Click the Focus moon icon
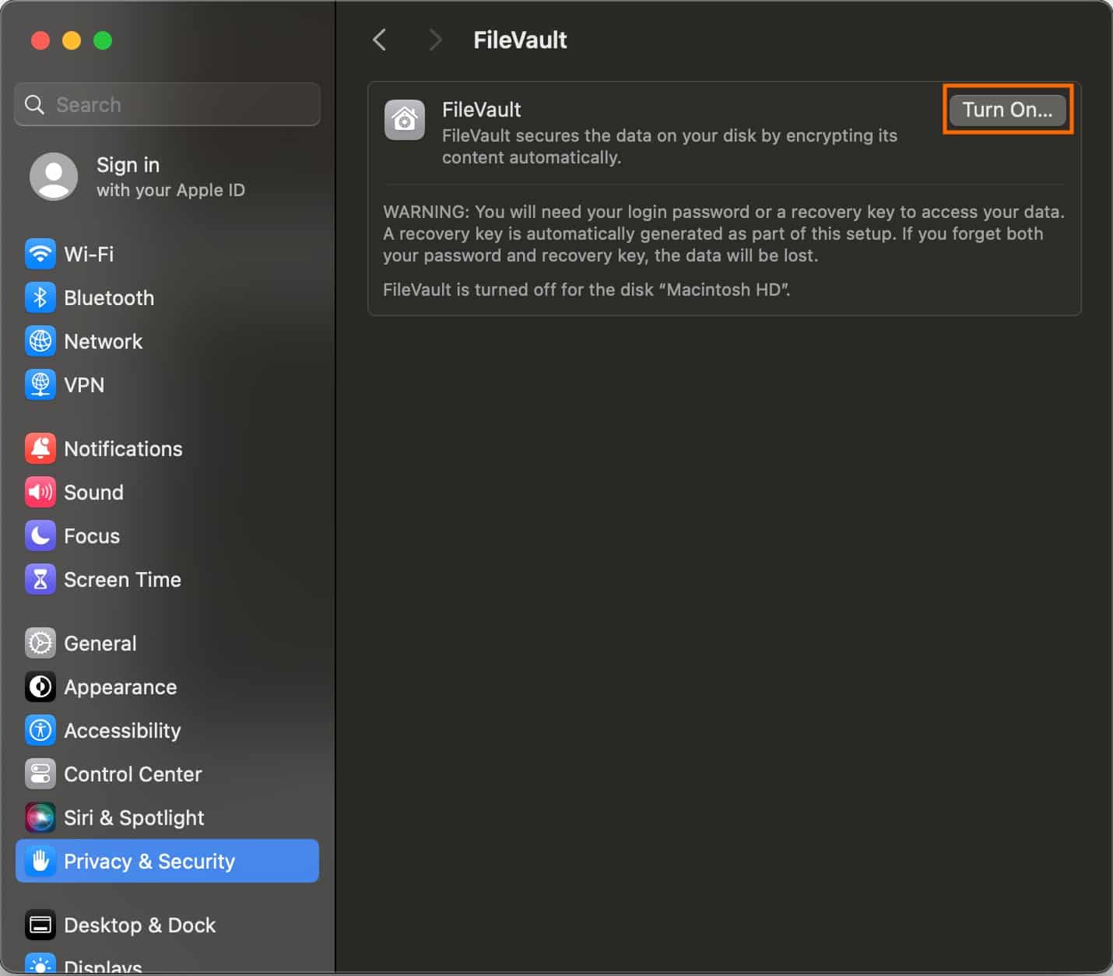This screenshot has height=976, width=1113. (40, 536)
